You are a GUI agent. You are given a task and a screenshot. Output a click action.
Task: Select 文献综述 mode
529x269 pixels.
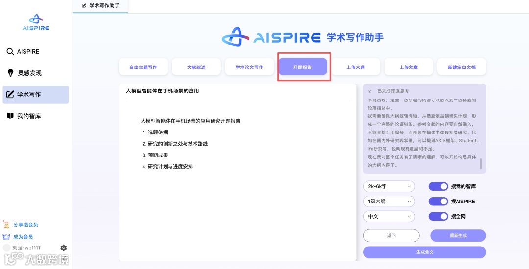point(196,67)
